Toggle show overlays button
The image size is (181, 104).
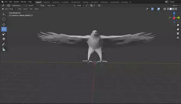click(159, 9)
